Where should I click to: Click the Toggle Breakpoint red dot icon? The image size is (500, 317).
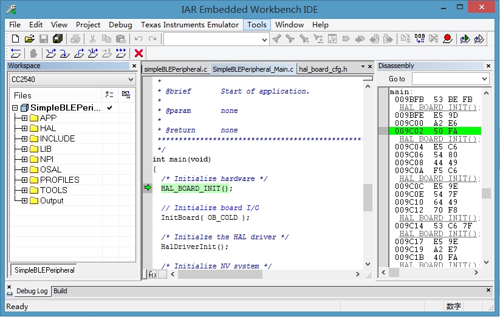448,39
